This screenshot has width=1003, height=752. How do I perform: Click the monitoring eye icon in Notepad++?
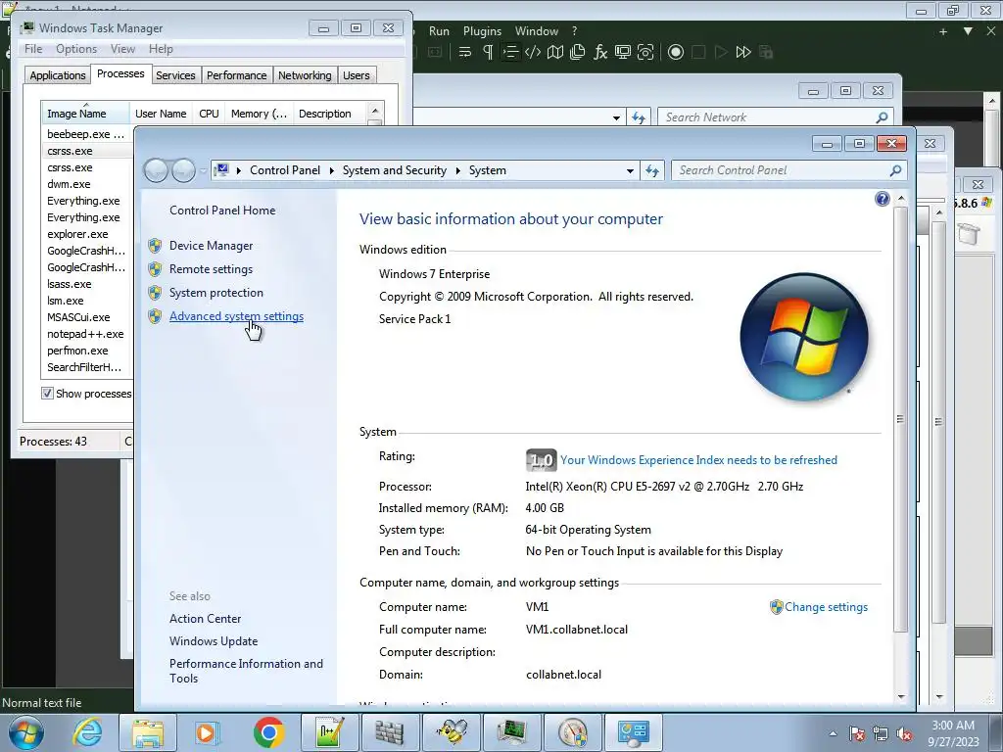coord(645,52)
